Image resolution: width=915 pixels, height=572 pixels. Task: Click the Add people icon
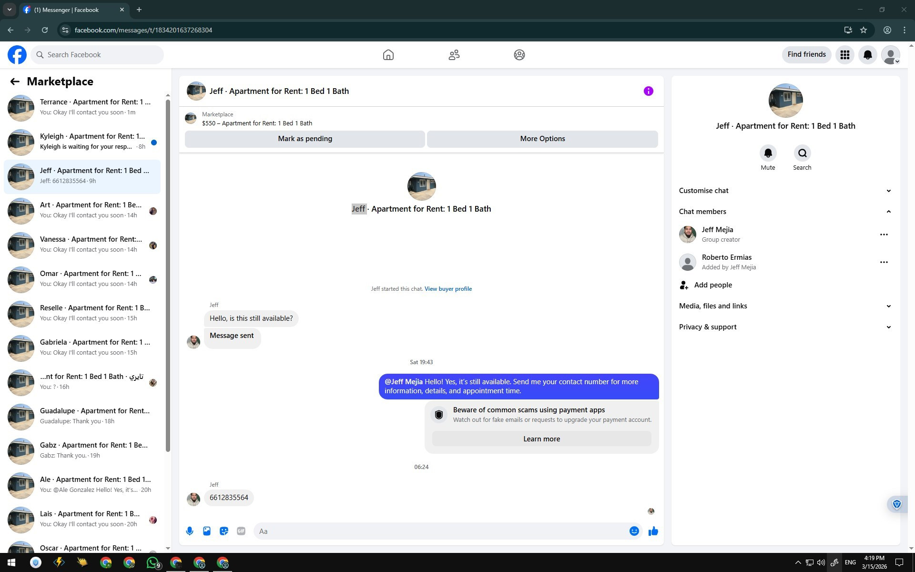(684, 285)
